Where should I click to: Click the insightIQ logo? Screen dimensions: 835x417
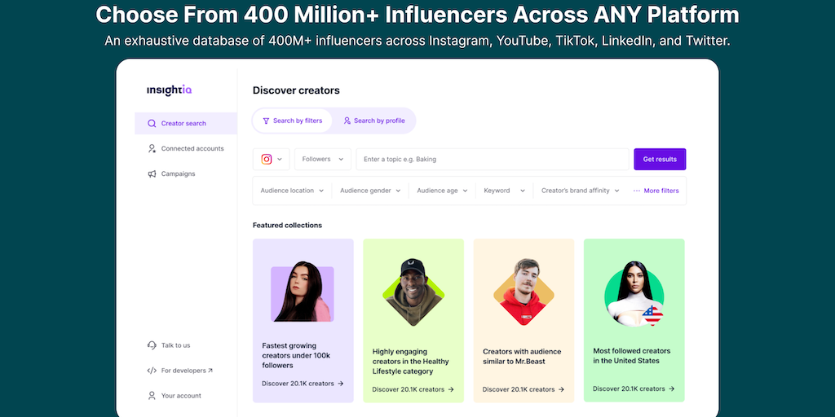pyautogui.click(x=169, y=90)
